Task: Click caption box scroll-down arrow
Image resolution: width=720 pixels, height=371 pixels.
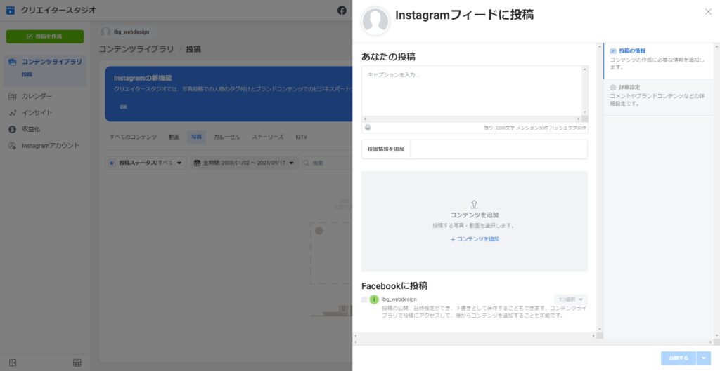Action: (x=585, y=113)
